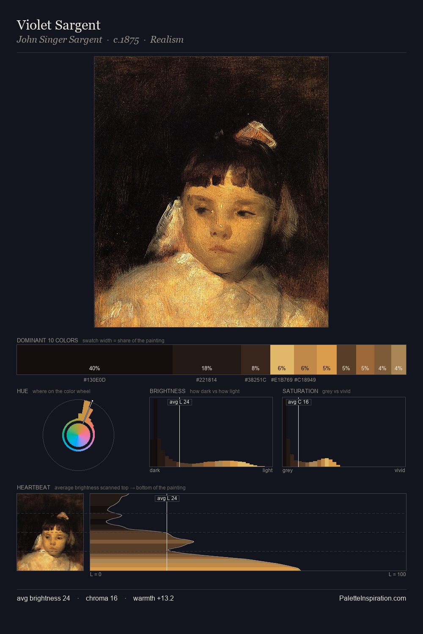
Task: Click 'average brightness scanned top → bottom' caption
Action: pos(120,488)
